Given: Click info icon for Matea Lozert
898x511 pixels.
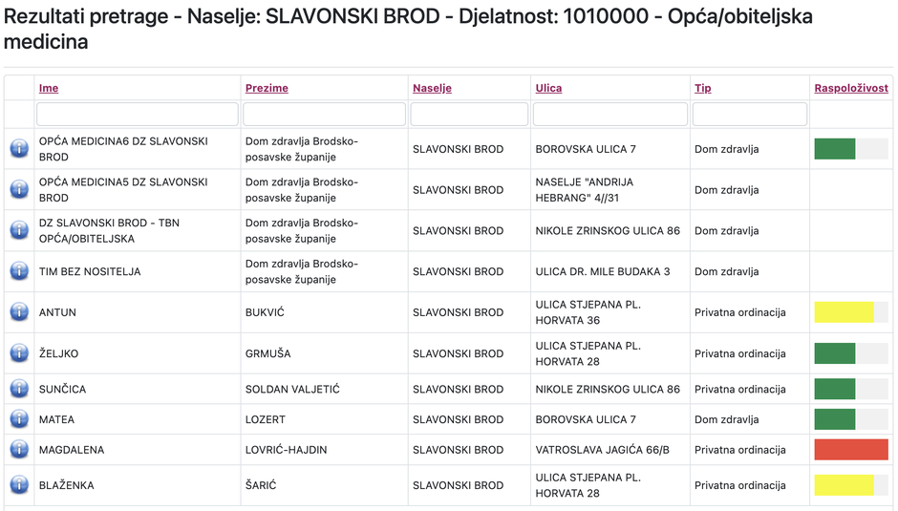Looking at the screenshot, I should coord(19,418).
